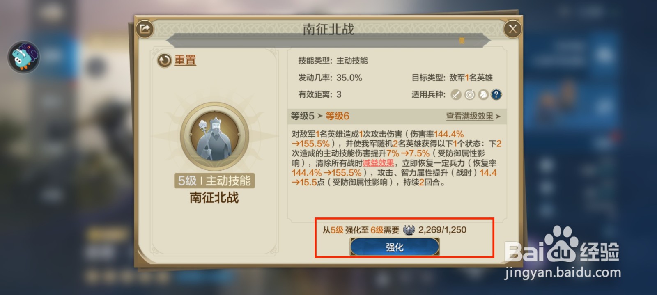Open the 减益效果 debuff link

point(378,163)
